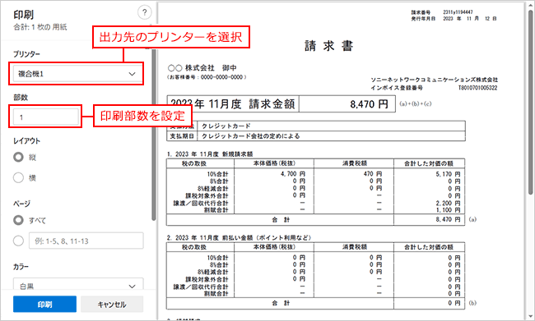Click the 2,200 円 cell in section 1

(448, 204)
